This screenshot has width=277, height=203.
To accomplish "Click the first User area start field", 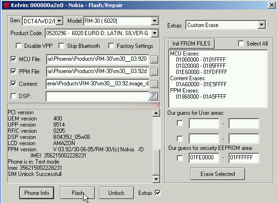I will (x=204, y=123).
